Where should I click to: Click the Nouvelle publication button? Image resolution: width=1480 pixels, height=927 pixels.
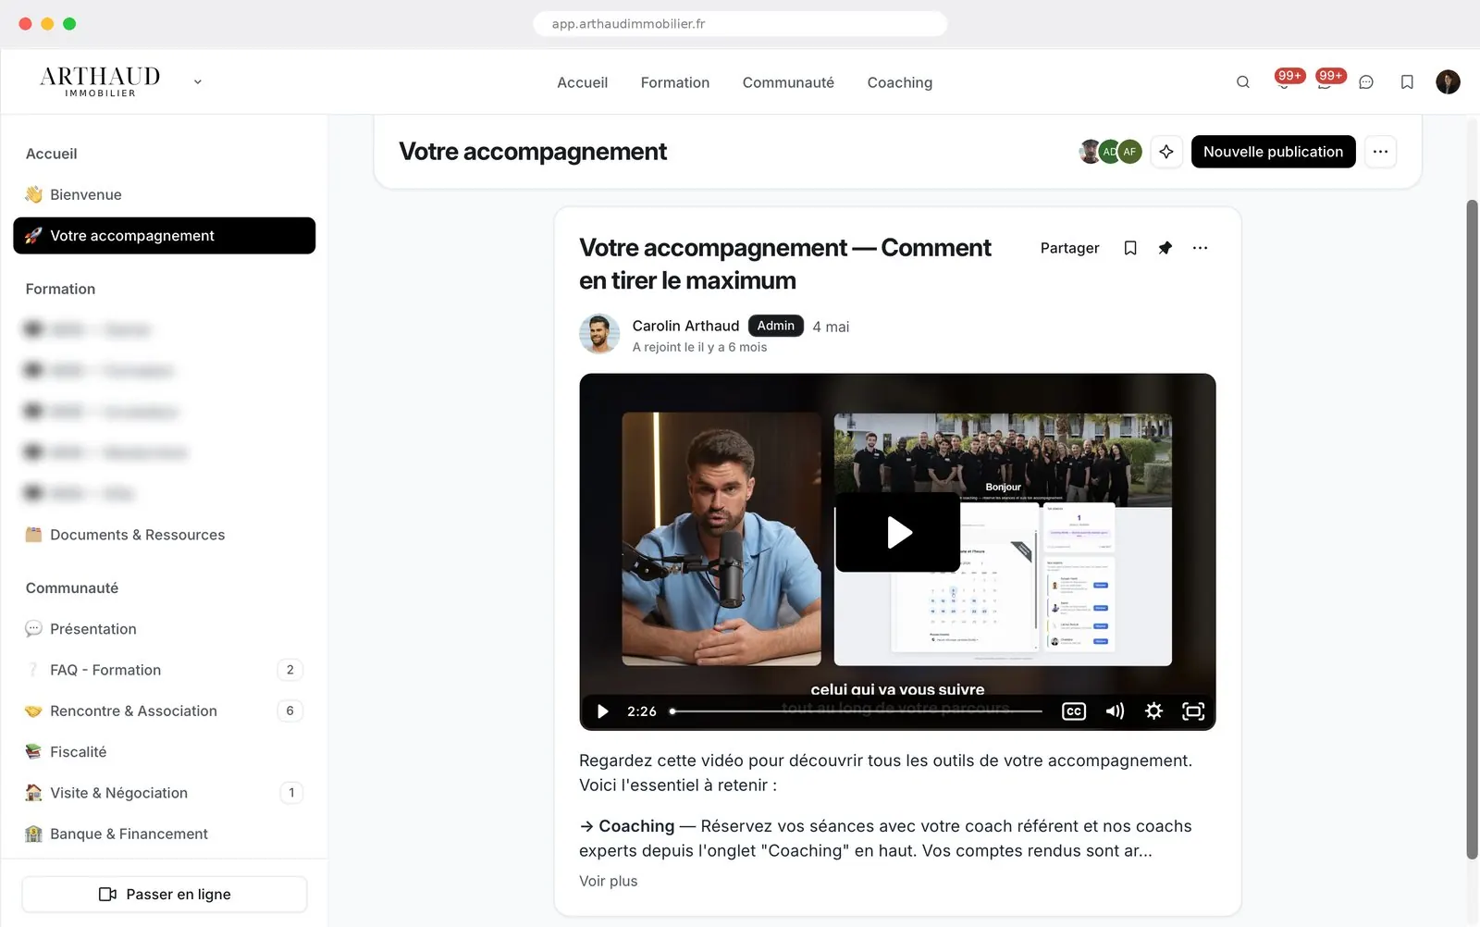(x=1273, y=152)
